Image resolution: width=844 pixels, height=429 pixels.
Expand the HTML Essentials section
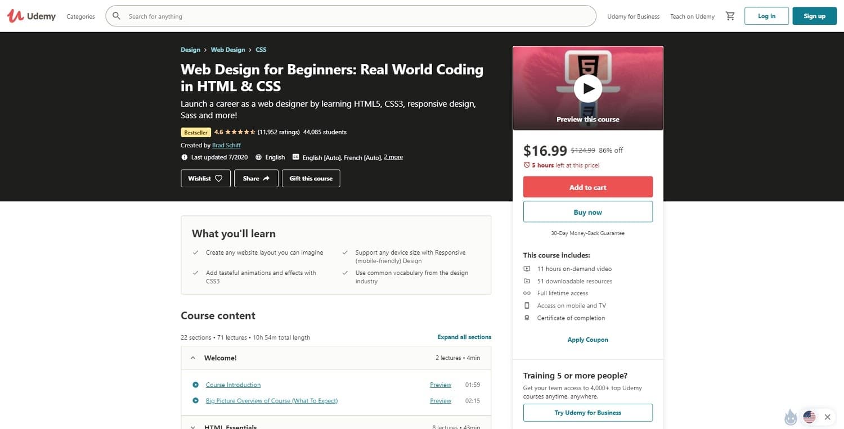click(193, 426)
